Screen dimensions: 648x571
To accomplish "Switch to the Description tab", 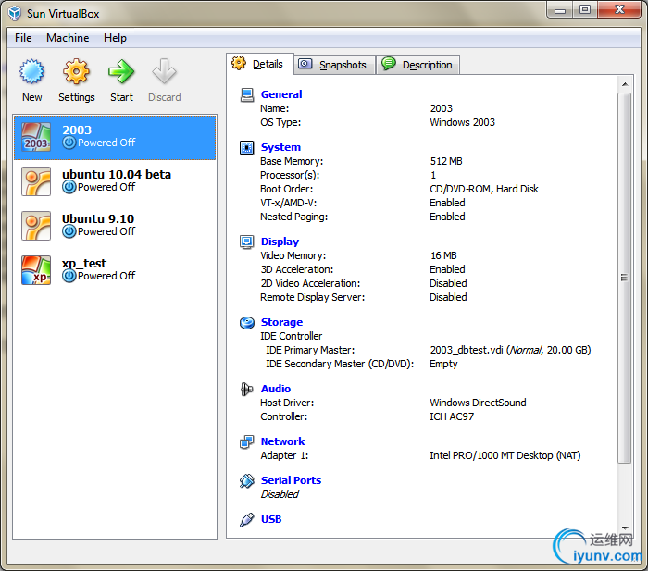I will pos(418,65).
